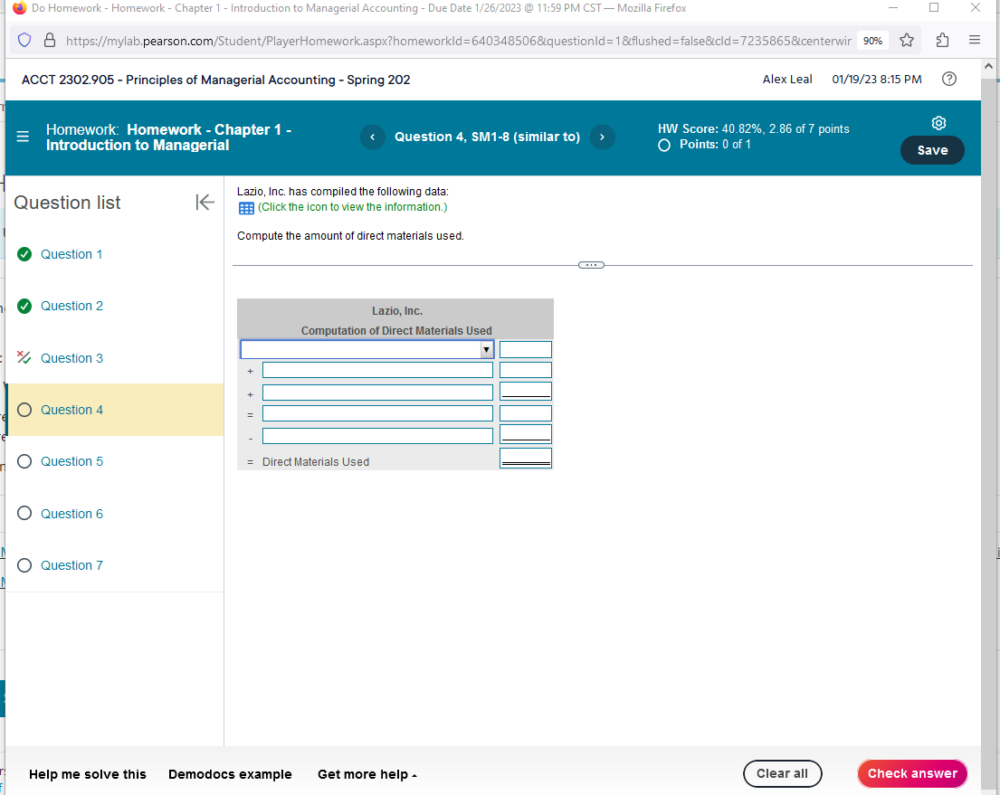Click Clear all button

[x=783, y=773]
